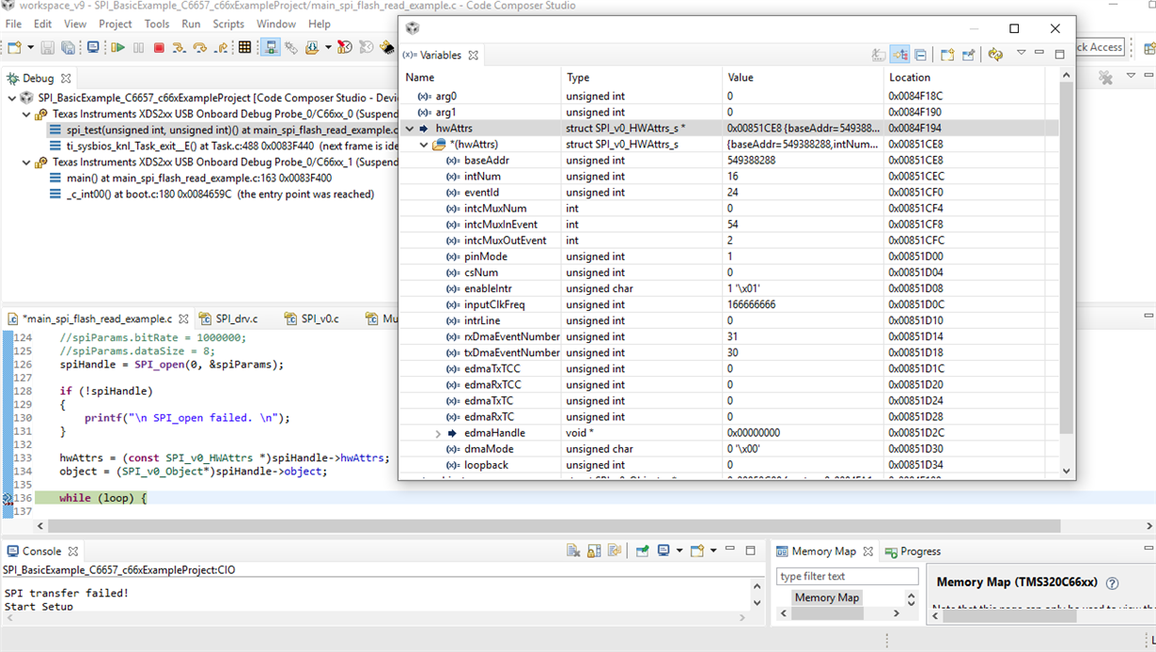Toggle Show Type Names in Variables toolbar
1156x652 pixels.
(878, 55)
